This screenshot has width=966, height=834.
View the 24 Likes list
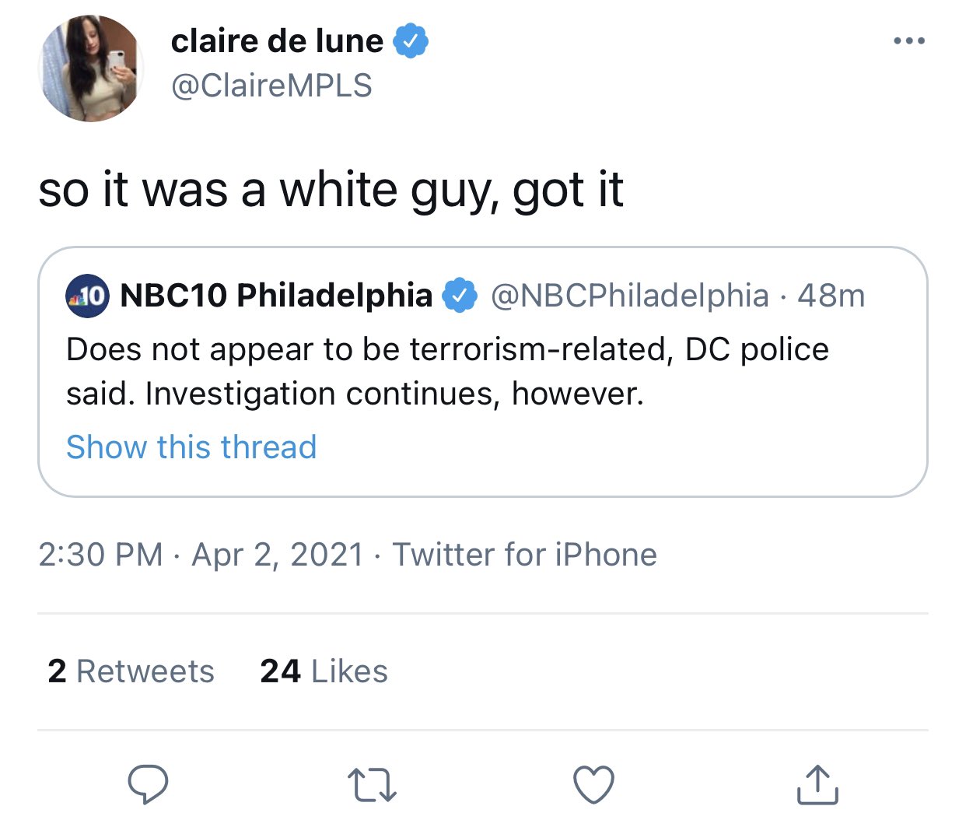coord(324,671)
